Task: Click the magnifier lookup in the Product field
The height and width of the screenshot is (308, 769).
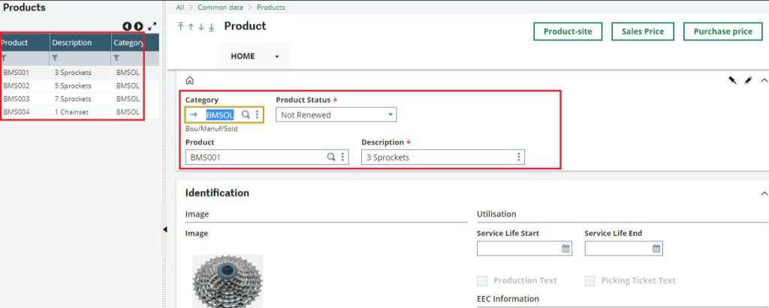Action: coord(331,157)
